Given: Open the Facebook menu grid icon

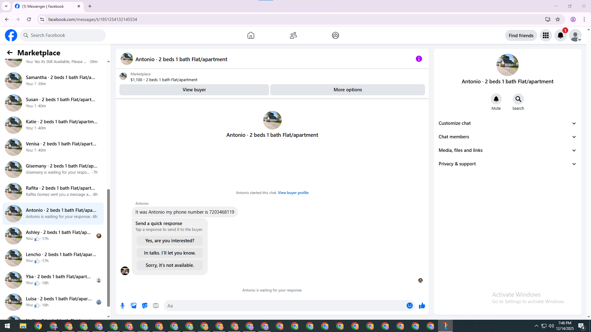Looking at the screenshot, I should tap(545, 35).
